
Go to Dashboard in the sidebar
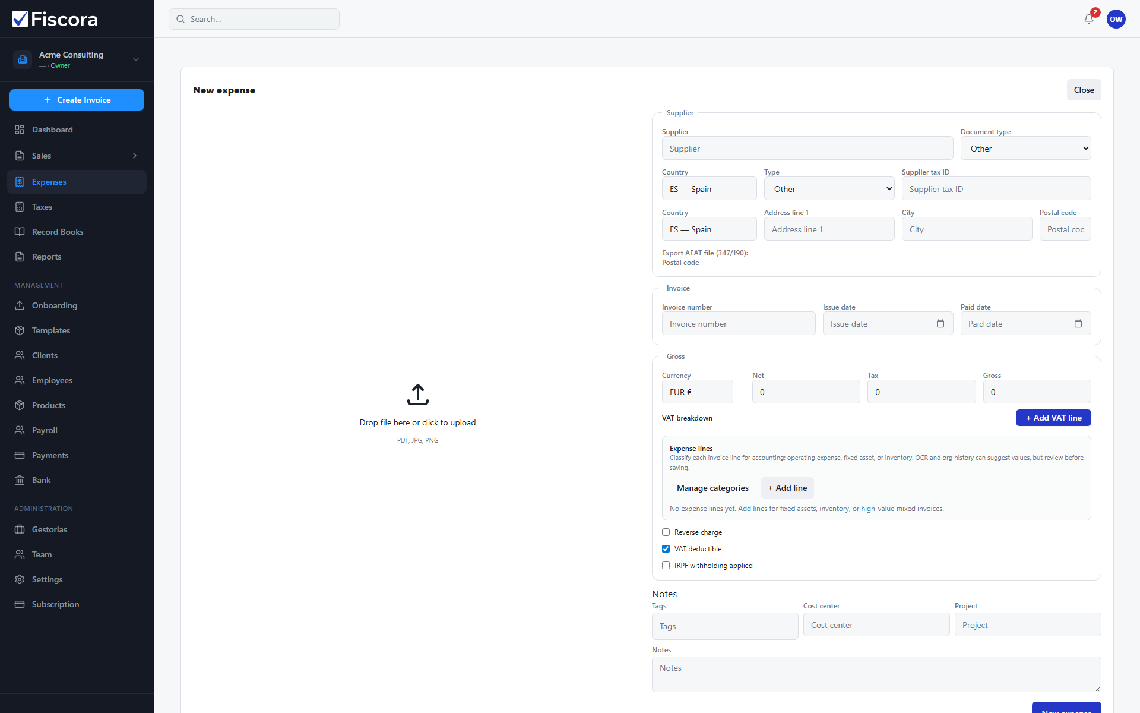[x=77, y=130]
